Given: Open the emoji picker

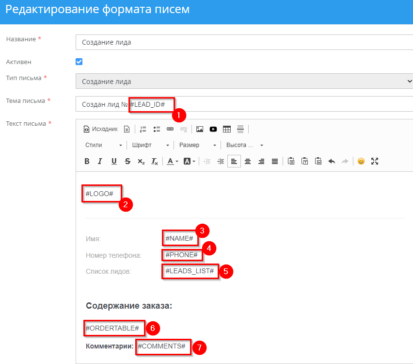Looking at the screenshot, I should 361,161.
